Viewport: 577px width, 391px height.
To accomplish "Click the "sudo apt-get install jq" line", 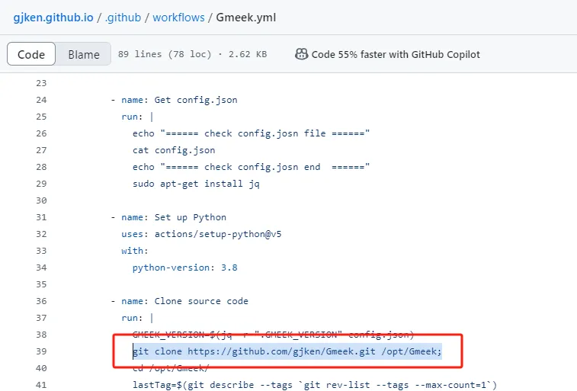I will 196,184.
